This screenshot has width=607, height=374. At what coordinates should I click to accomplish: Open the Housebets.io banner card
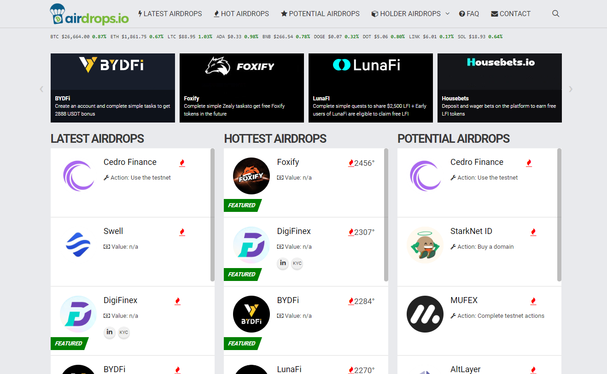tap(500, 88)
